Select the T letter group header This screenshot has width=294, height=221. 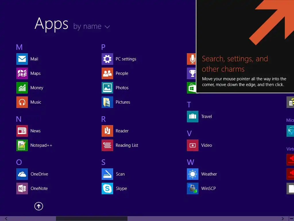point(189,105)
